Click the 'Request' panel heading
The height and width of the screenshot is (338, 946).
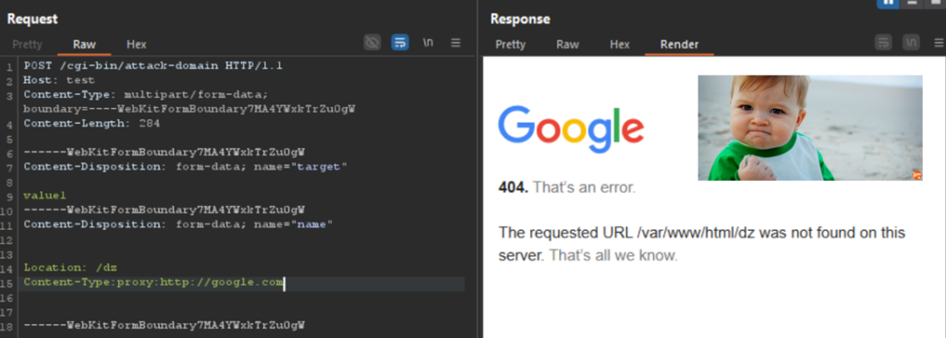32,18
